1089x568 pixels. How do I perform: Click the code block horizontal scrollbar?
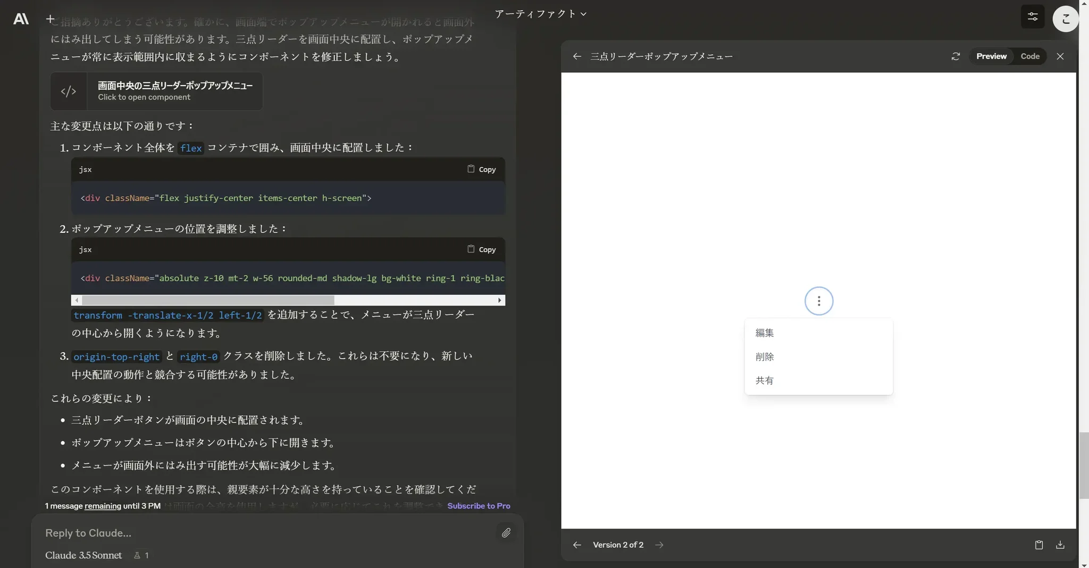(x=208, y=300)
